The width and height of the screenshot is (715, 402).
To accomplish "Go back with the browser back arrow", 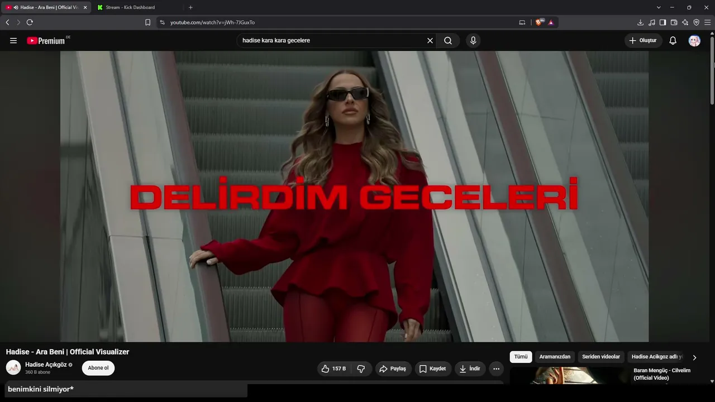I will tap(7, 22).
